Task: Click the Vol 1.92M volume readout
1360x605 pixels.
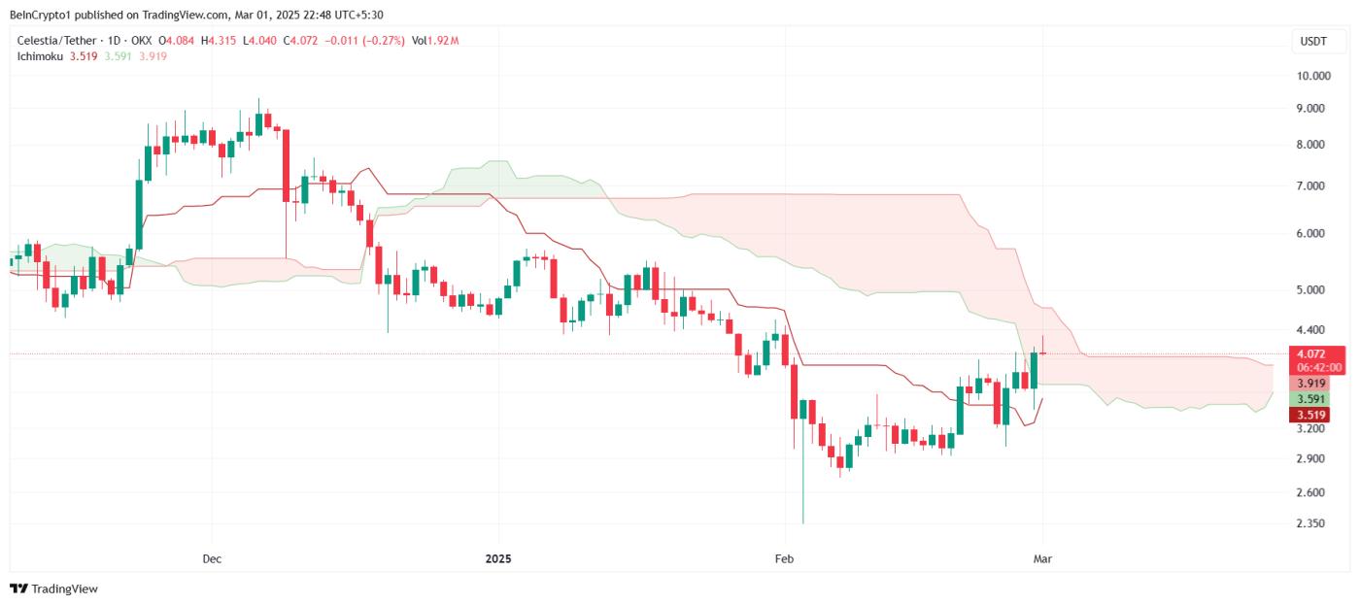Action: (435, 40)
